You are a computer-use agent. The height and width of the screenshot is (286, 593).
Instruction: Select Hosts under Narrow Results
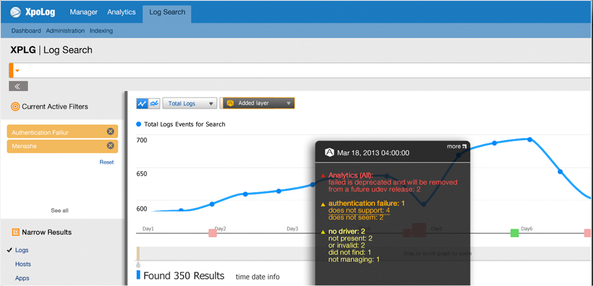pos(23,264)
